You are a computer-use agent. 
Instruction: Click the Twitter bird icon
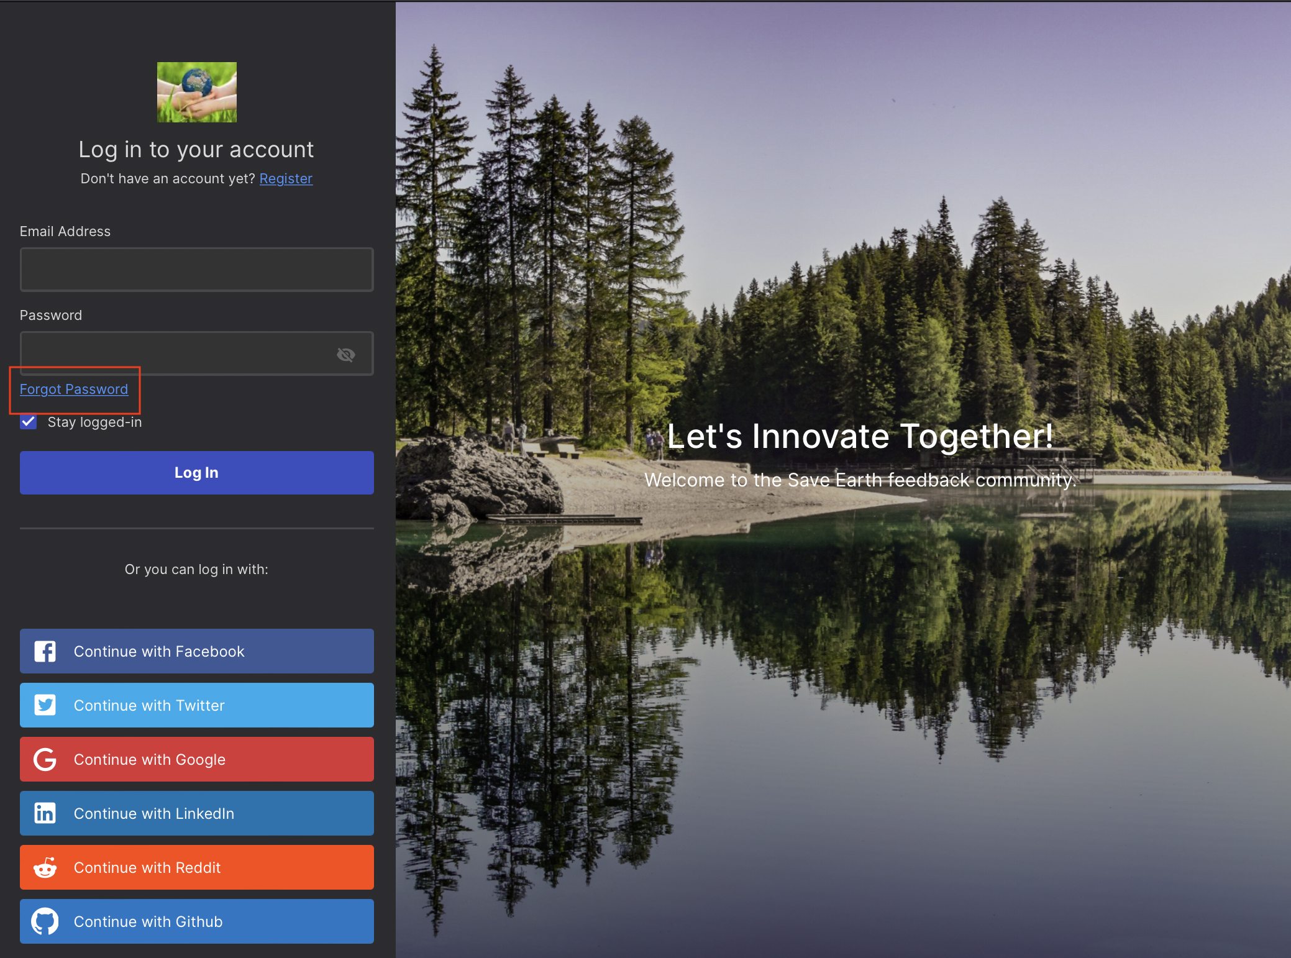pos(45,705)
